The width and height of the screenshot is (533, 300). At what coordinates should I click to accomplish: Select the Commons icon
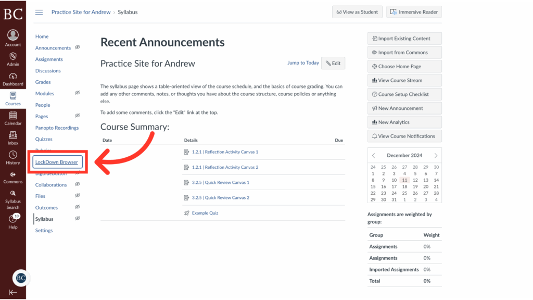click(12, 176)
